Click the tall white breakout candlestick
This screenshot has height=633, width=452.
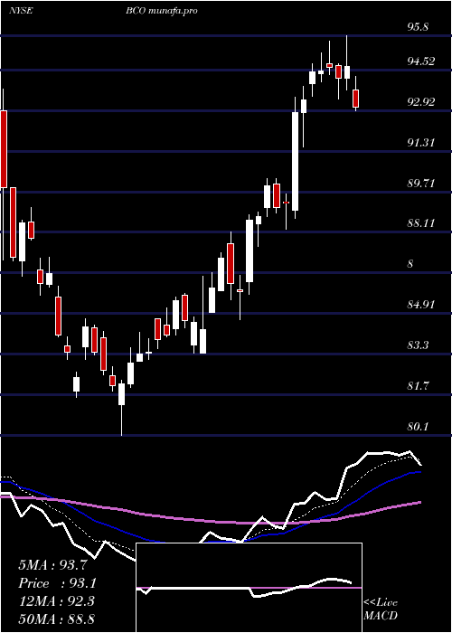tap(296, 161)
